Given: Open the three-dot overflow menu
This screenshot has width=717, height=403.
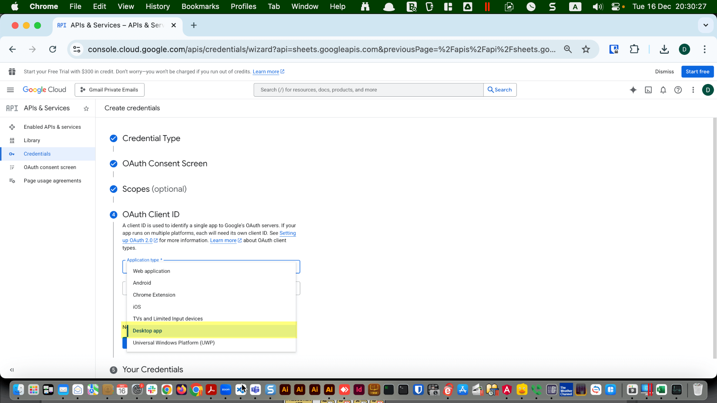Looking at the screenshot, I should tap(693, 90).
